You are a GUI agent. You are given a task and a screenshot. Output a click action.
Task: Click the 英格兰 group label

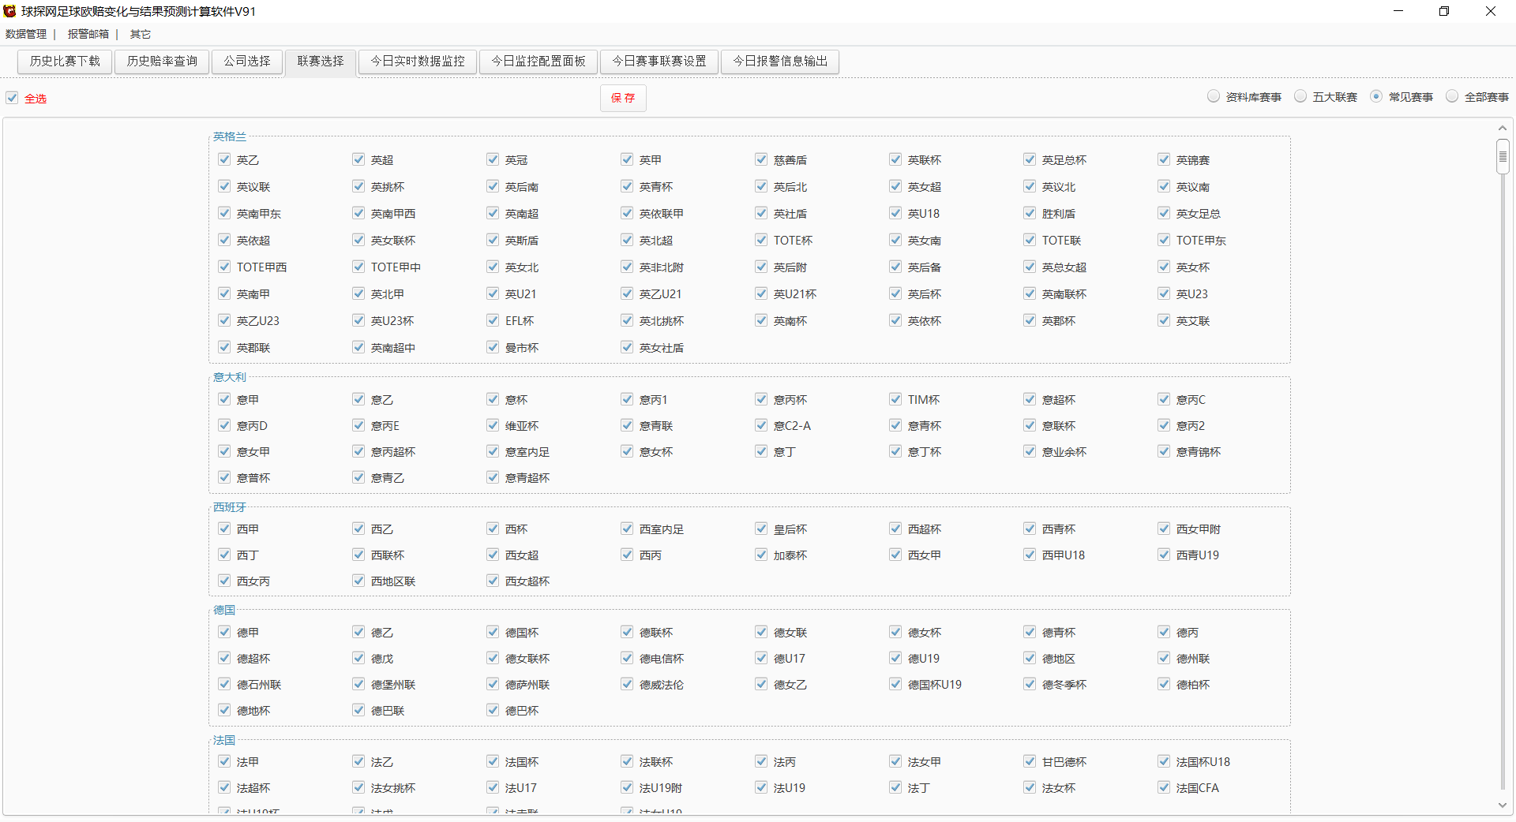tap(230, 136)
